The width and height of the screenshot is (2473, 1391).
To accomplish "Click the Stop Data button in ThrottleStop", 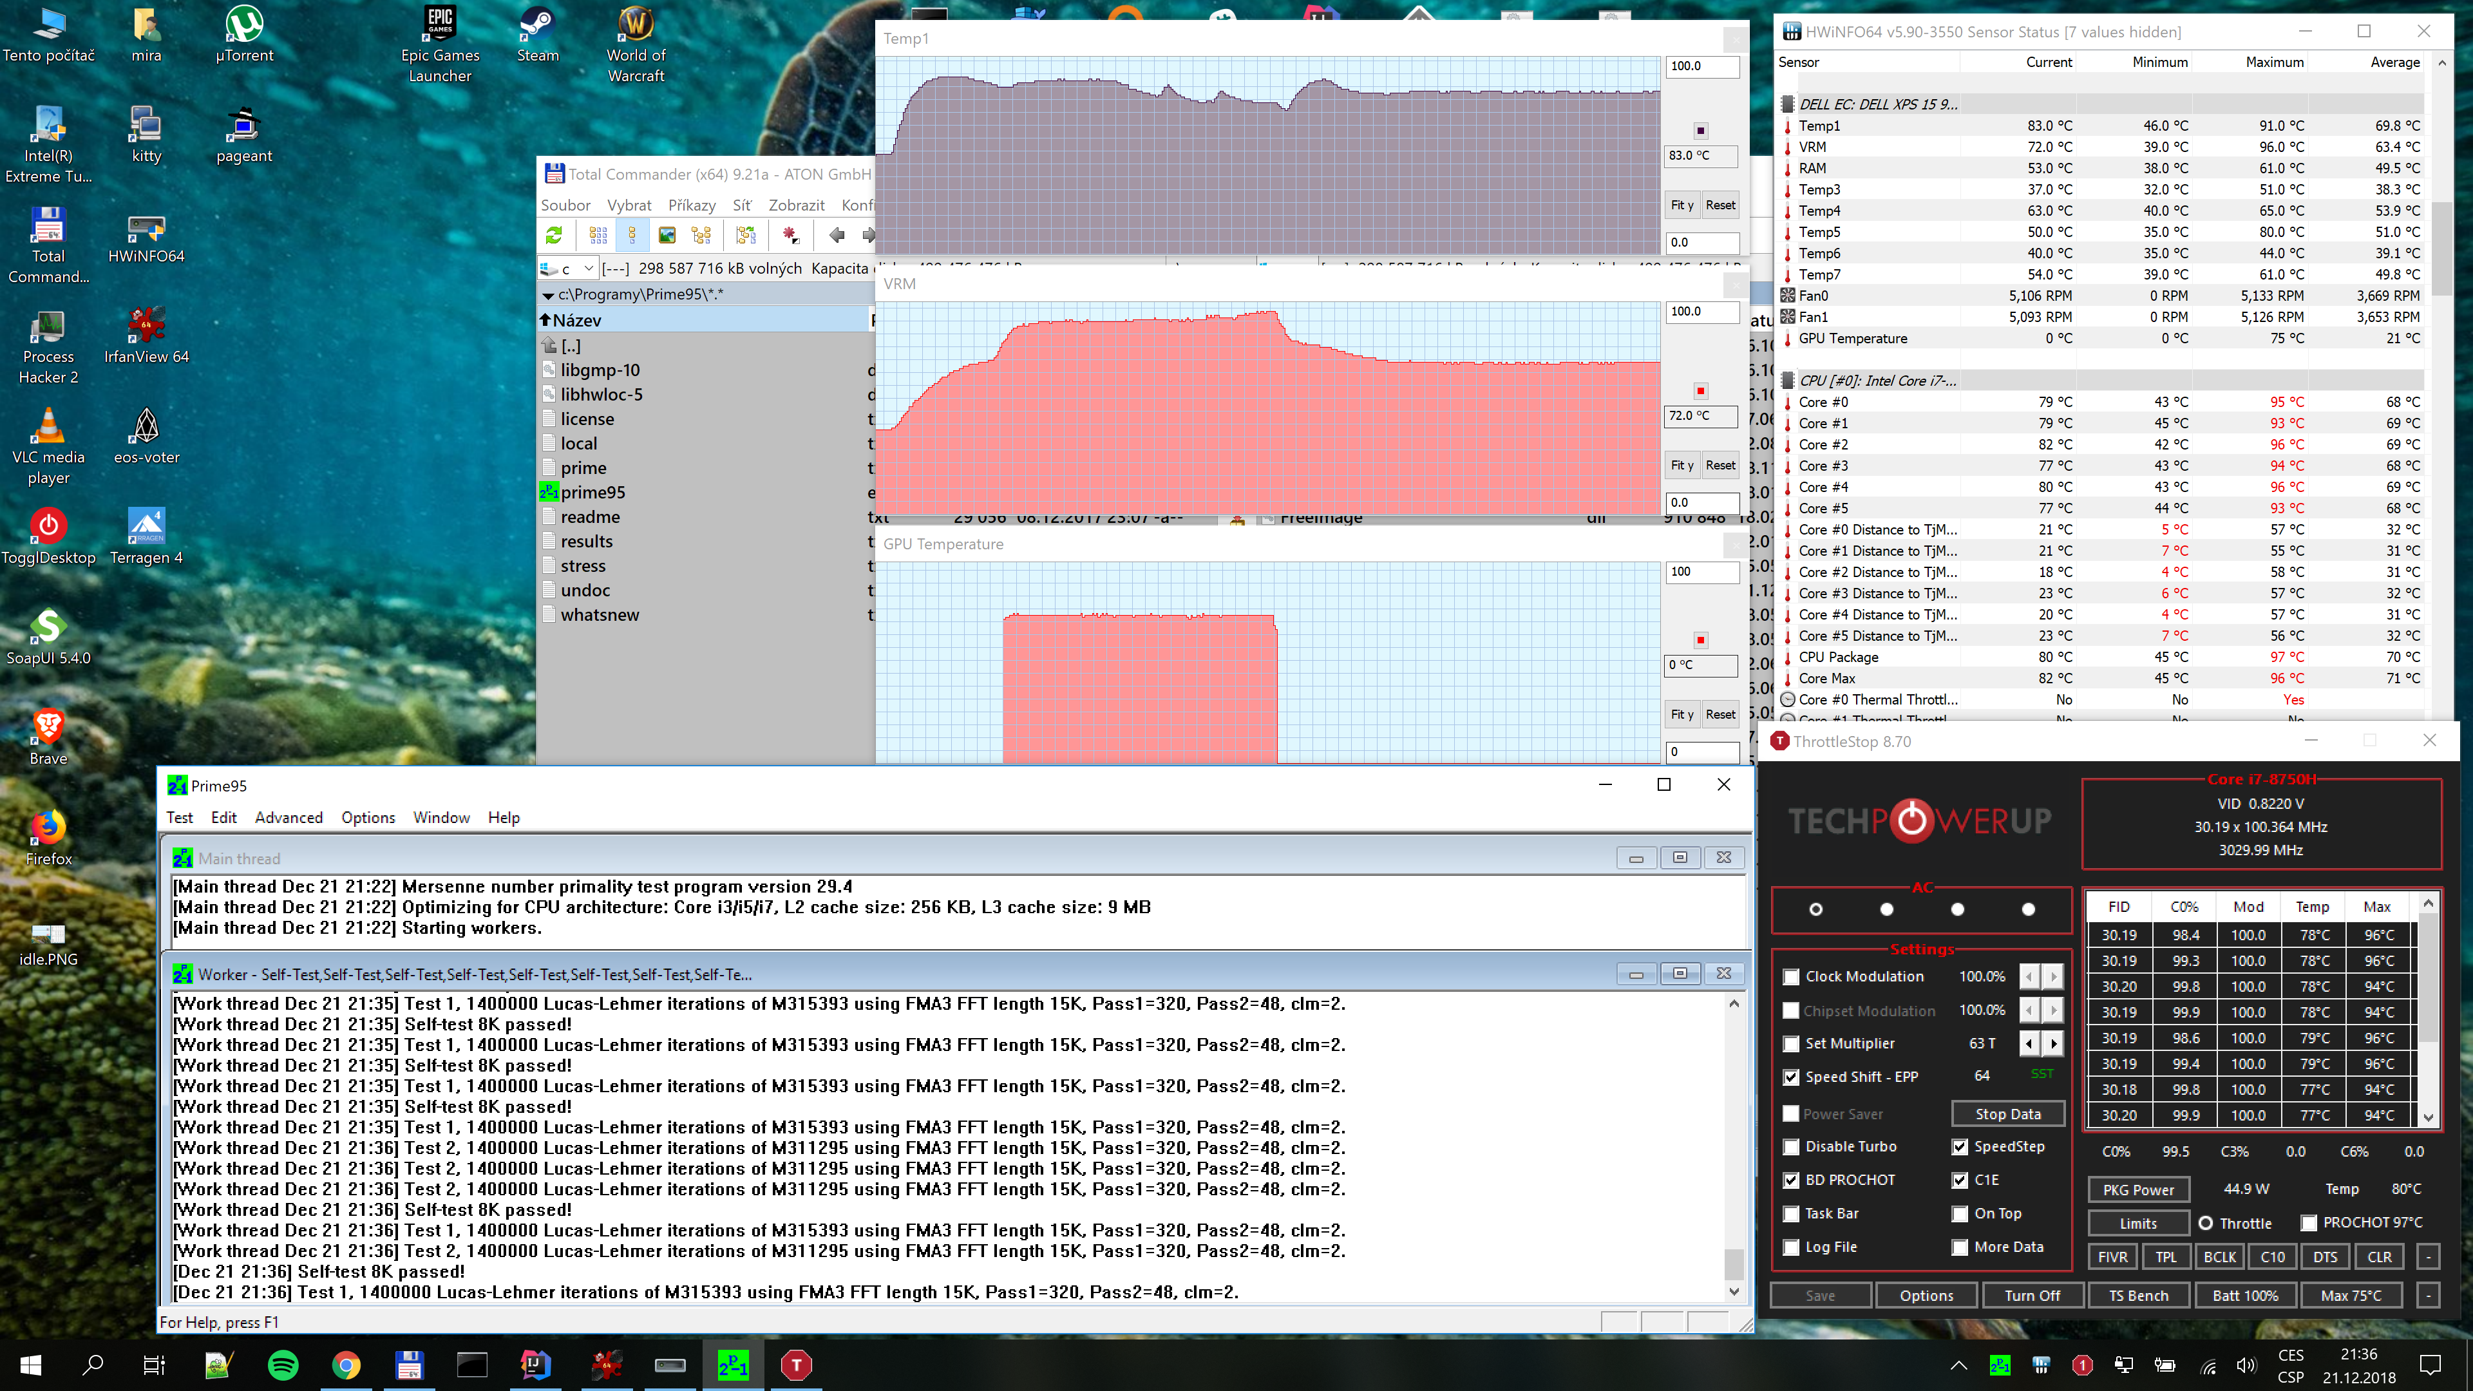I will click(x=2009, y=1115).
